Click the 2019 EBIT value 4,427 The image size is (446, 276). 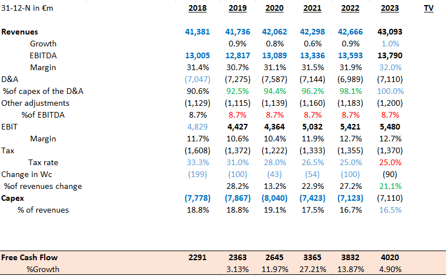coord(237,127)
